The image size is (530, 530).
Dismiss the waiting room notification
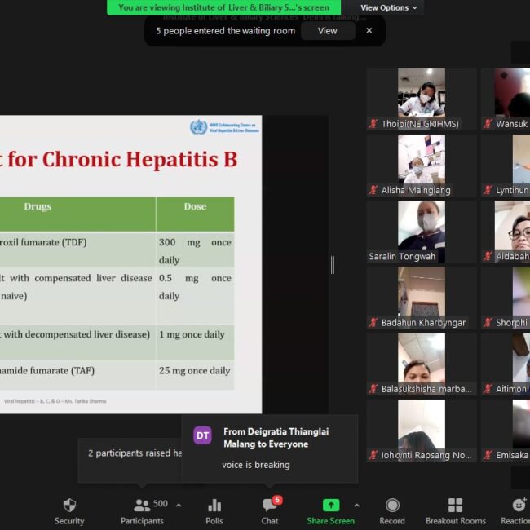click(x=369, y=31)
